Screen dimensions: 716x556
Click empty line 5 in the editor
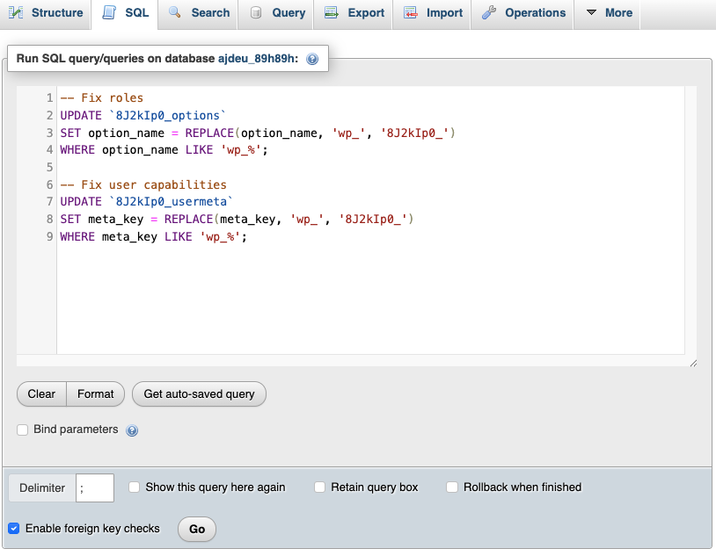[x=371, y=168]
